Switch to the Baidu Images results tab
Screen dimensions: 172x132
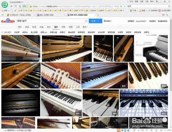(56, 27)
